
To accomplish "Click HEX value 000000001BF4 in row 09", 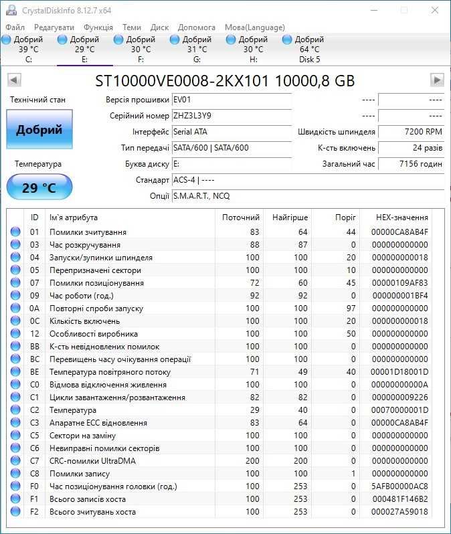I will coord(400,296).
